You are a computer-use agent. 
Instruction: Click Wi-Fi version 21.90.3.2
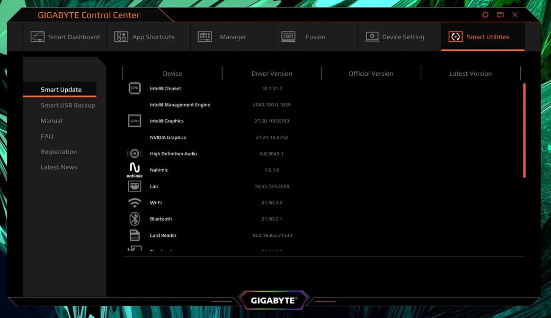272,202
